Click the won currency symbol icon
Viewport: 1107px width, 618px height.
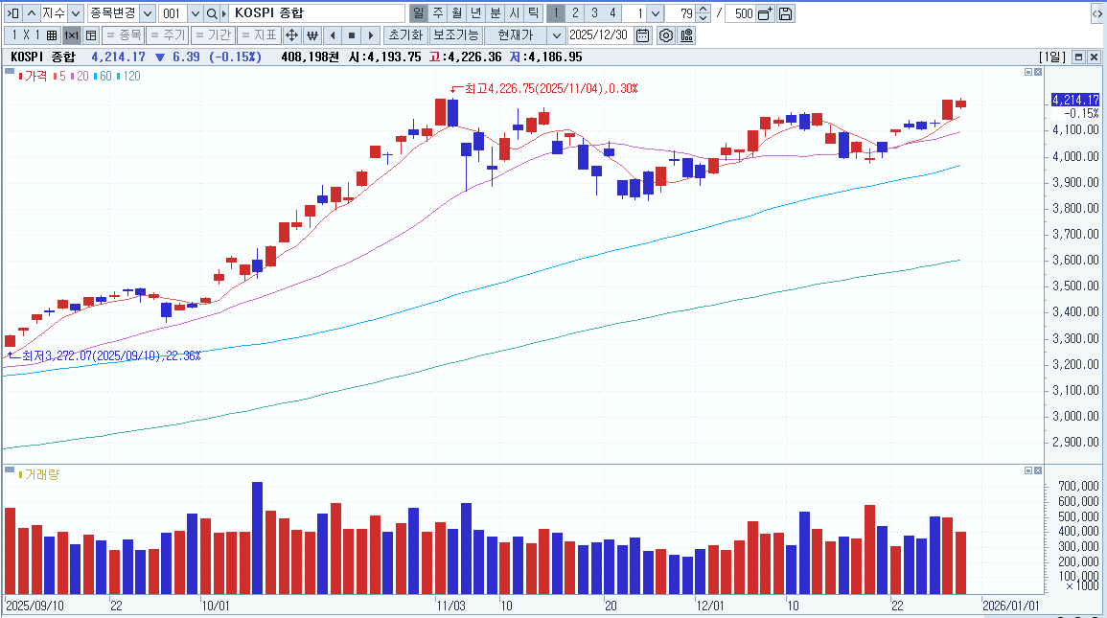point(312,35)
